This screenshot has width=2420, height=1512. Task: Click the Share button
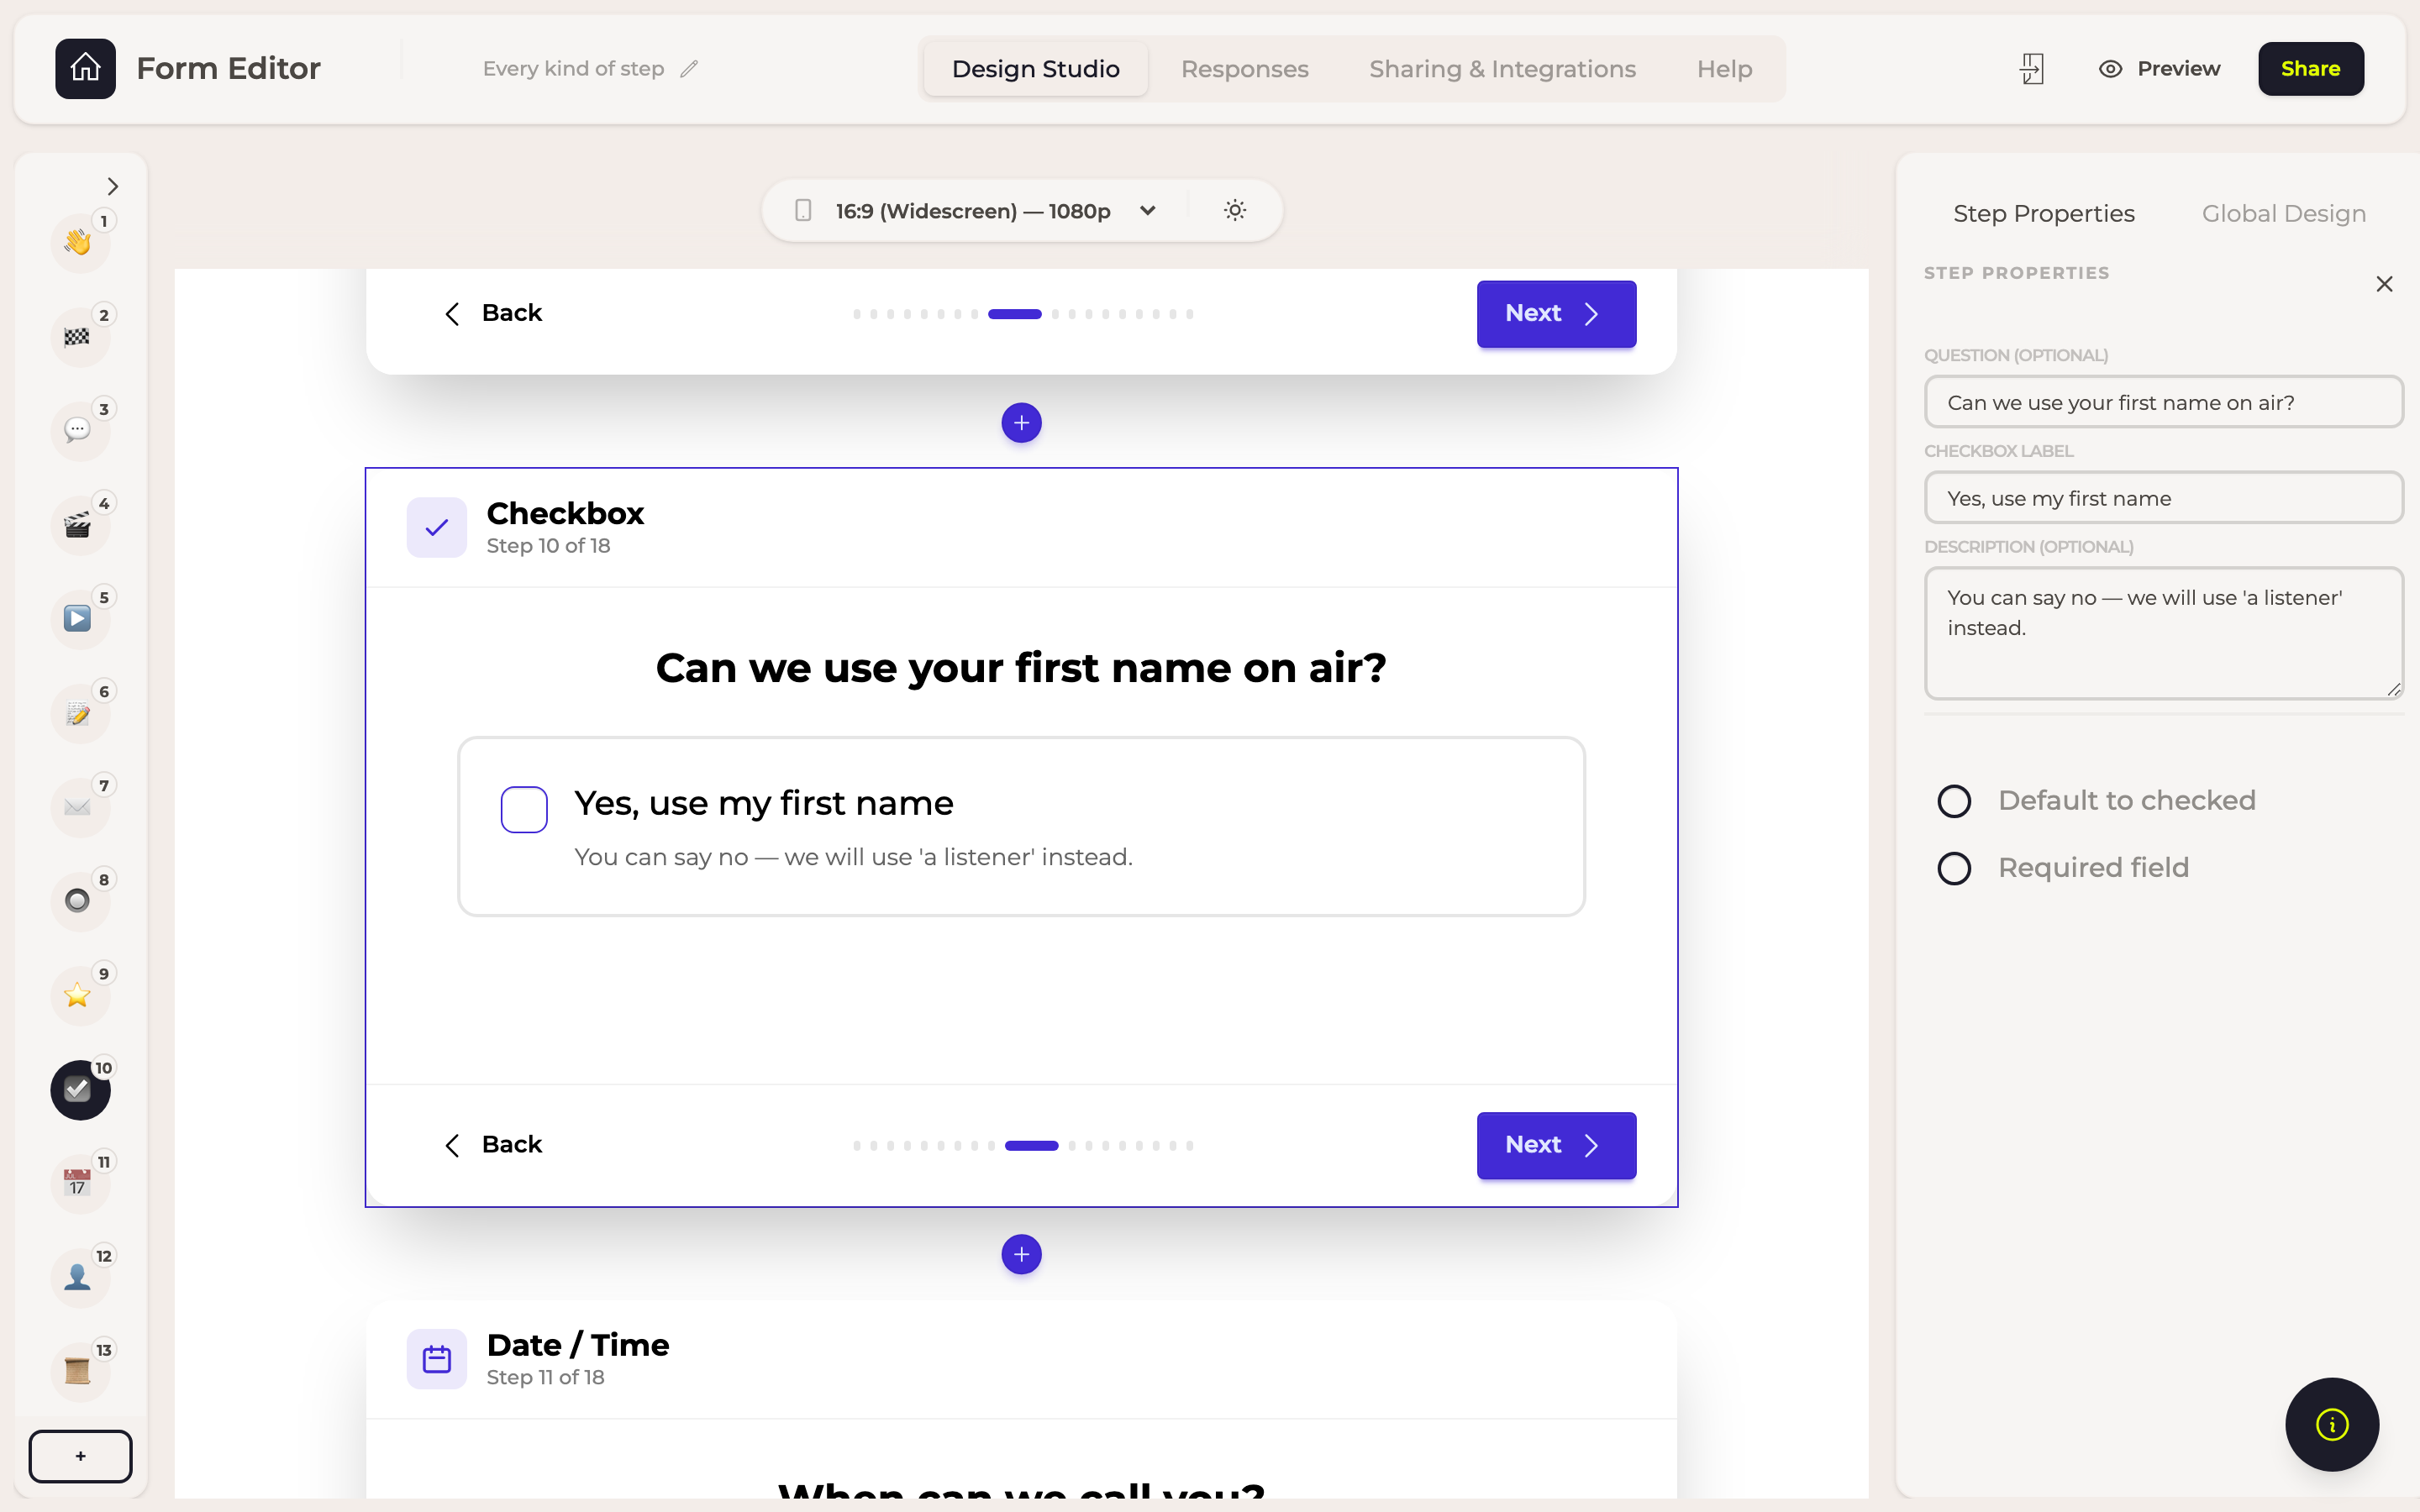[2310, 69]
